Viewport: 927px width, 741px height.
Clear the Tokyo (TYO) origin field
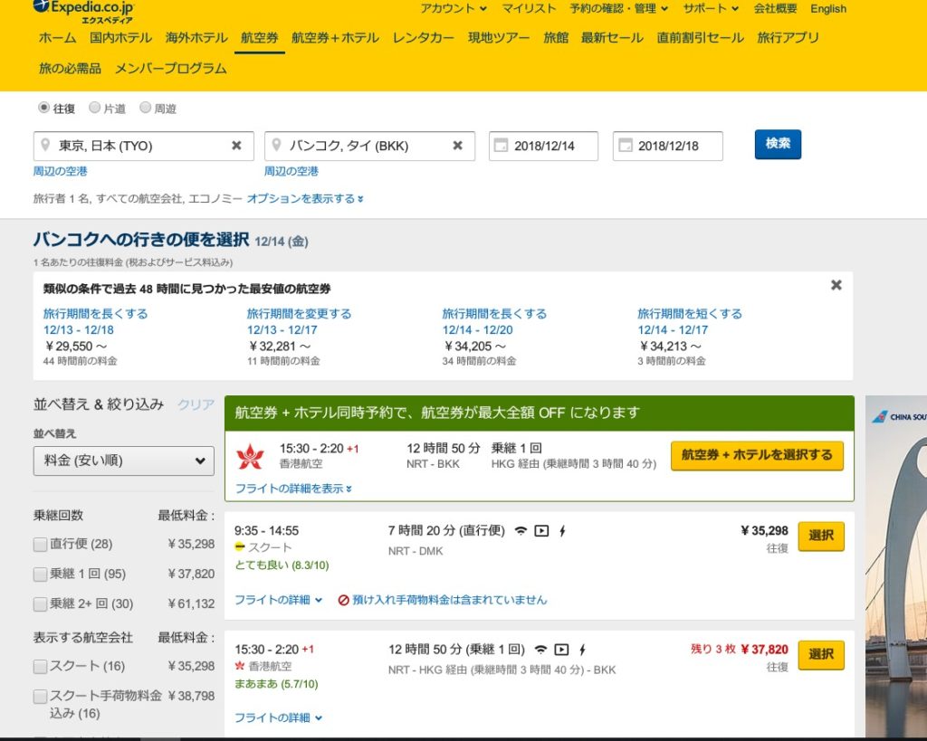click(236, 146)
